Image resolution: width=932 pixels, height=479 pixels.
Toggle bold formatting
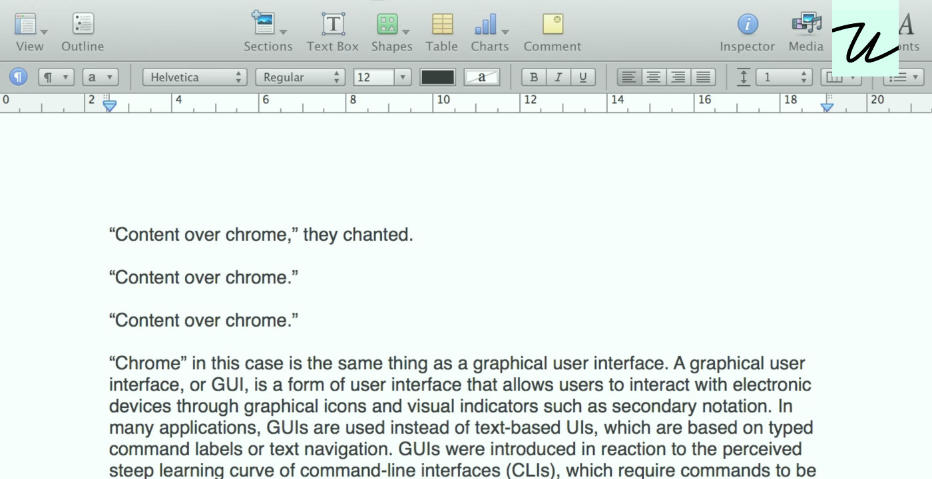click(533, 77)
